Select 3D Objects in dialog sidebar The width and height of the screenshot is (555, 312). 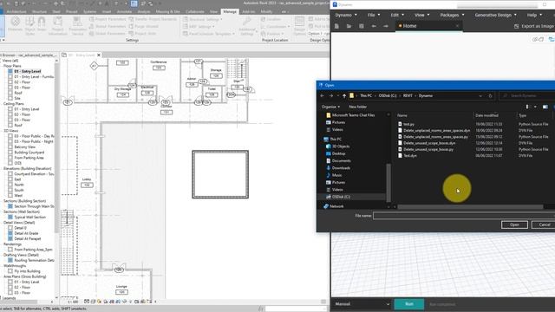click(x=337, y=146)
